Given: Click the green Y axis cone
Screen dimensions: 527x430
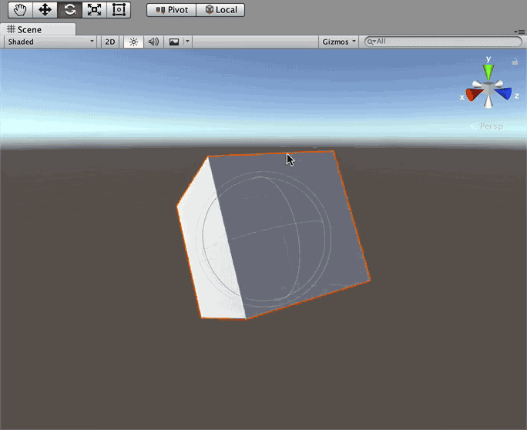Looking at the screenshot, I should (x=488, y=72).
